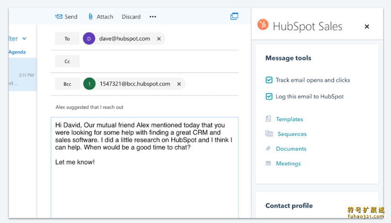This screenshot has width=391, height=223.
Task: Open the Templates link
Action: tap(290, 119)
